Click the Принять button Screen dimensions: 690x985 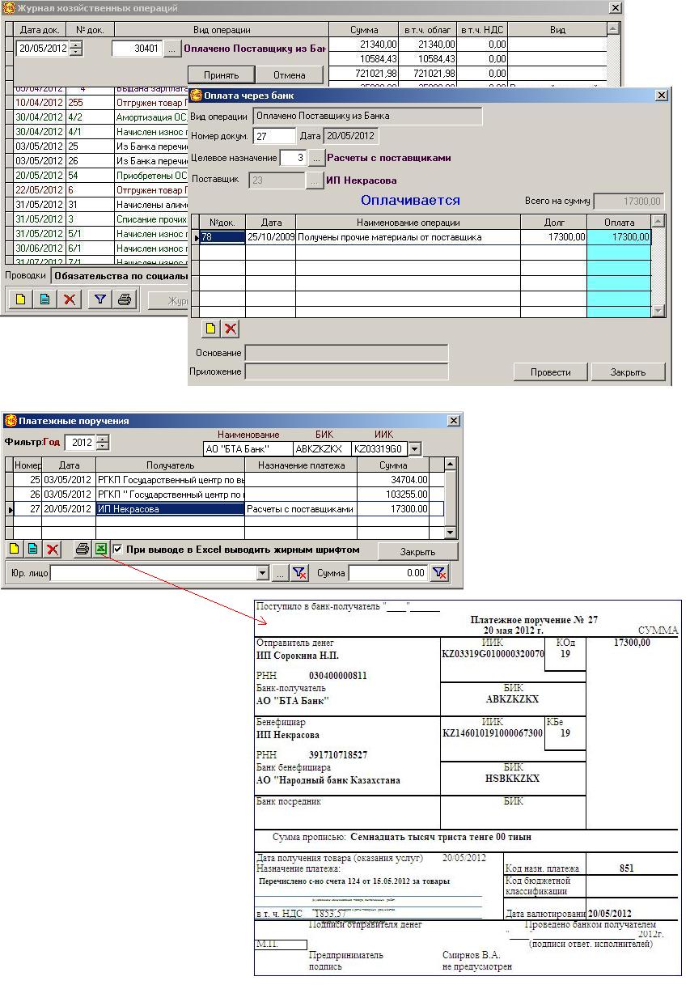pos(221,74)
